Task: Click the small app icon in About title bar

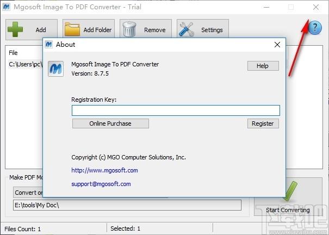Action: tap(49, 45)
